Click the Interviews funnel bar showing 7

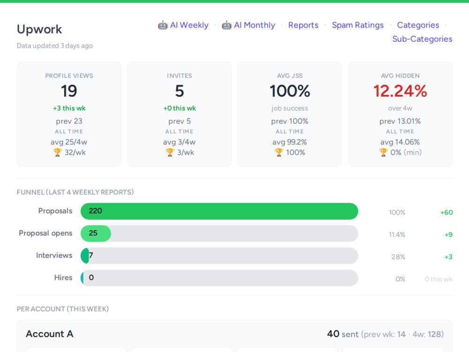click(219, 256)
